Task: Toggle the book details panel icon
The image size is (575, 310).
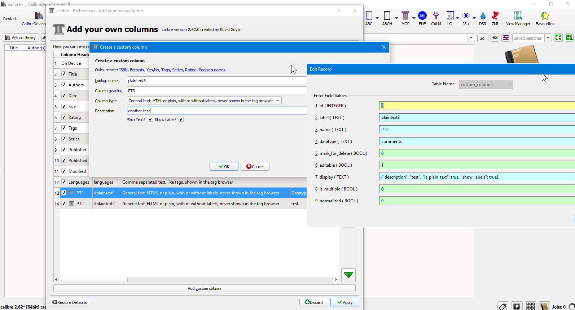Action: [544, 306]
